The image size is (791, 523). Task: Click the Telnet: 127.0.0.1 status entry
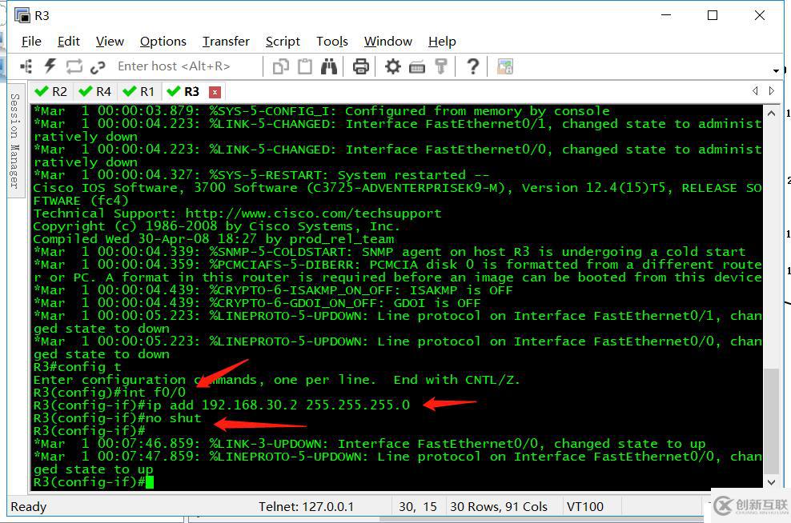tap(306, 507)
